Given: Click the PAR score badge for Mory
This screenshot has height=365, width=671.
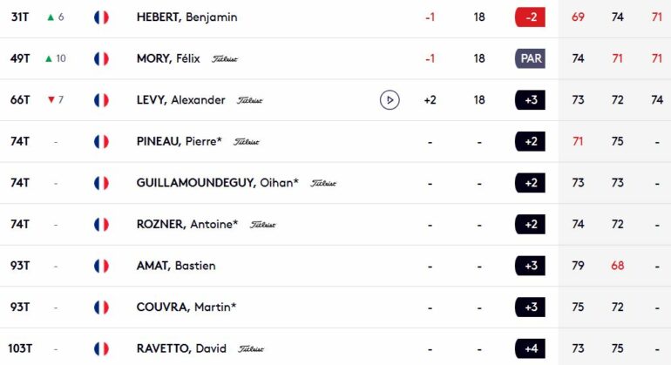Looking at the screenshot, I should tap(530, 58).
